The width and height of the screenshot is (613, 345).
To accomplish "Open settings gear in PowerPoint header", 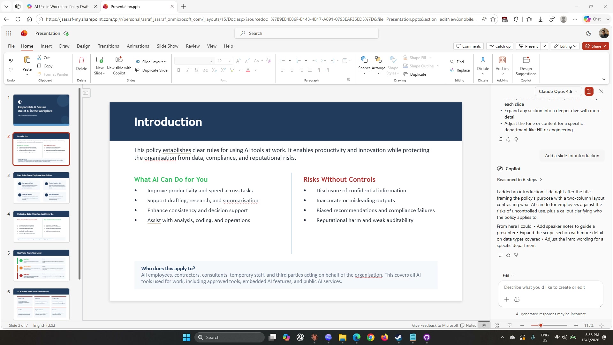I will pos(589,33).
